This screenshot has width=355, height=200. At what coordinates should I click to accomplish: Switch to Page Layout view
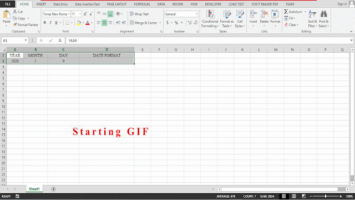[293, 196]
